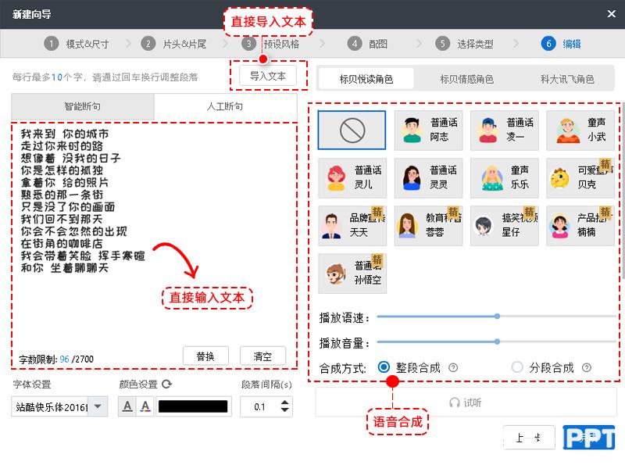Choose the 普通话 灵儿 voice character
The width and height of the screenshot is (625, 465).
click(x=352, y=178)
